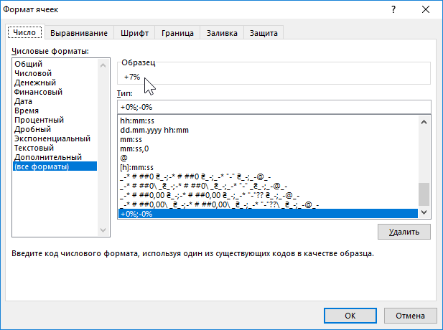443x330 pixels.
Task: Click the Тип format code input field
Action: (274, 107)
